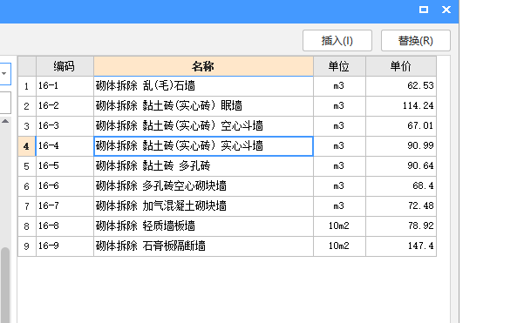
Task: Select 砌体拆除 黏土砖(实心砖) 眠墙 cell
Action: (x=203, y=106)
